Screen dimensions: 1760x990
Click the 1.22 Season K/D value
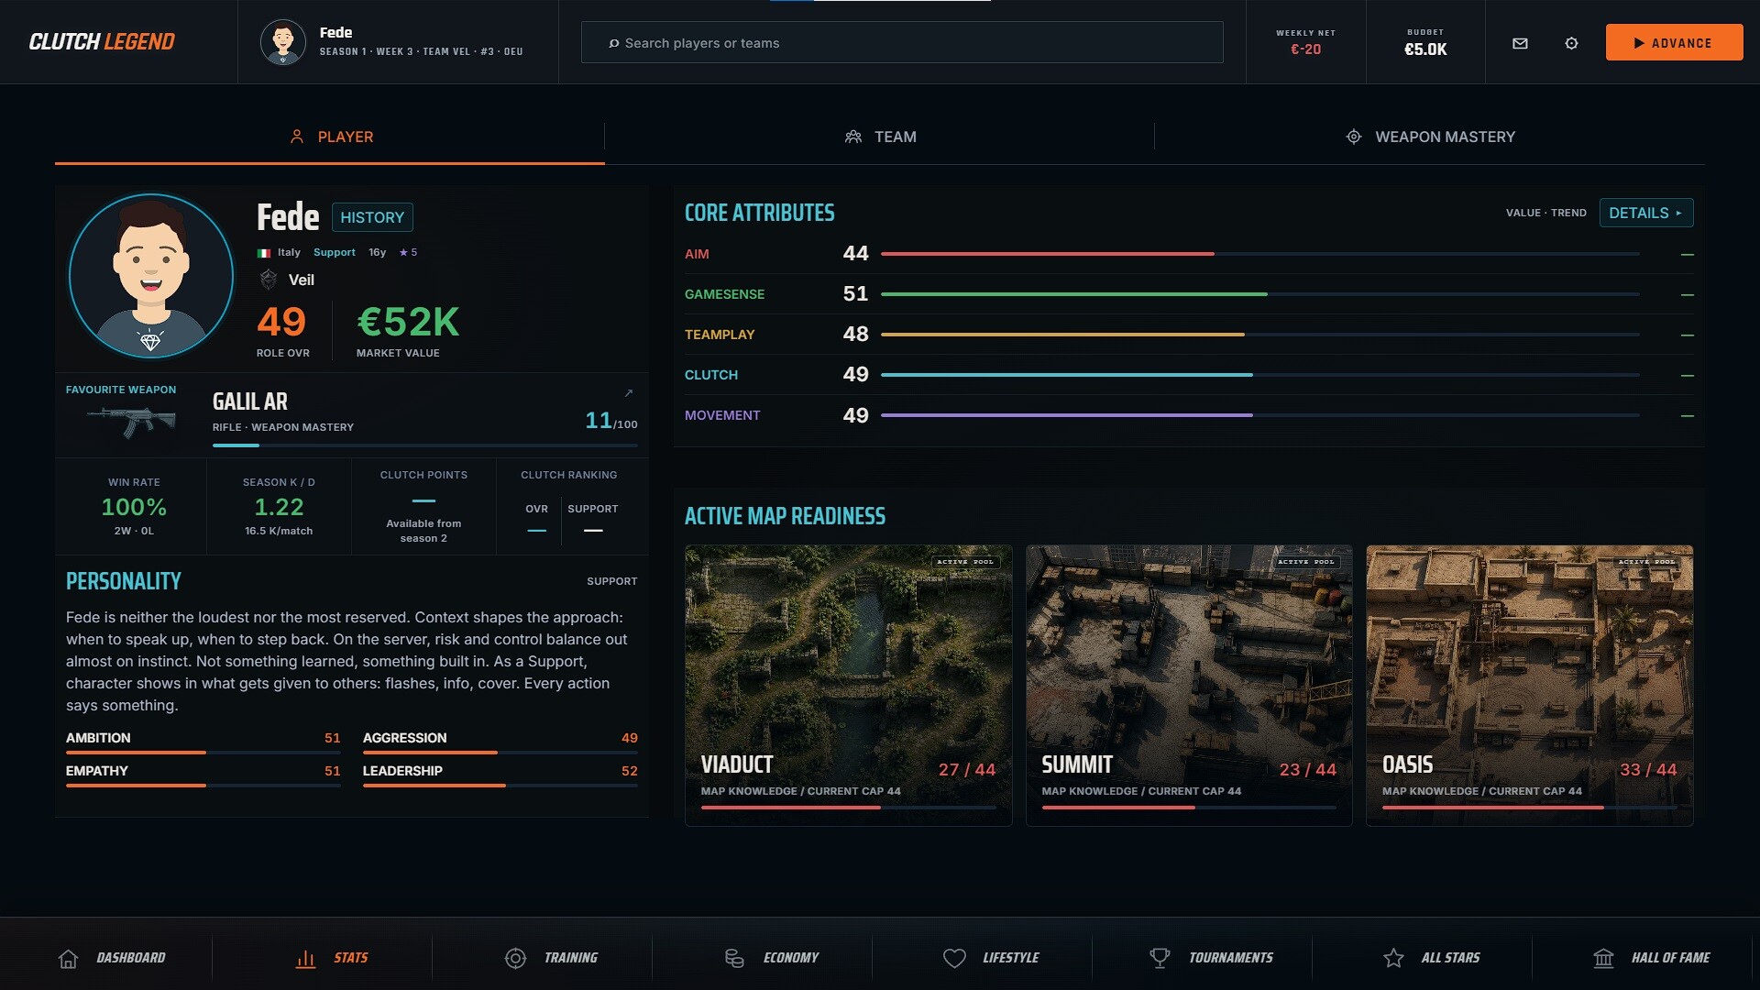click(279, 507)
